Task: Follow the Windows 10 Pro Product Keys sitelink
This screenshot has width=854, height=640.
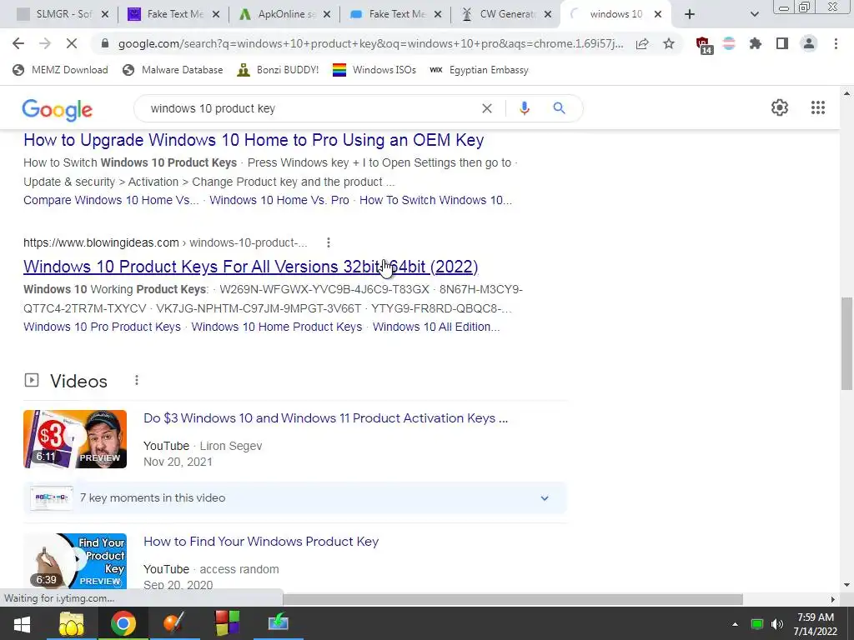Action: click(102, 327)
